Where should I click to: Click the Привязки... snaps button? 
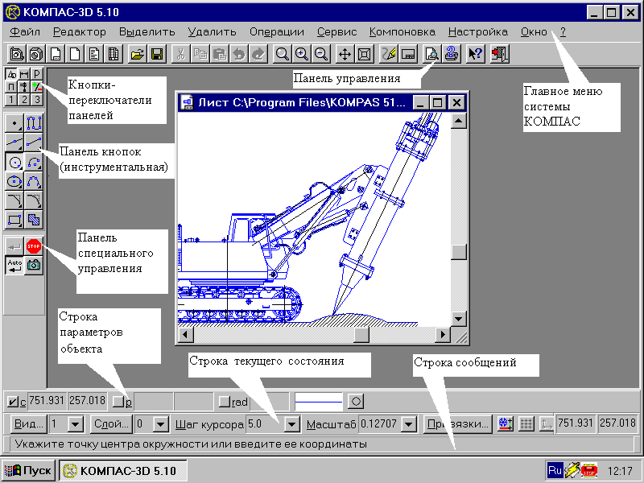click(458, 424)
